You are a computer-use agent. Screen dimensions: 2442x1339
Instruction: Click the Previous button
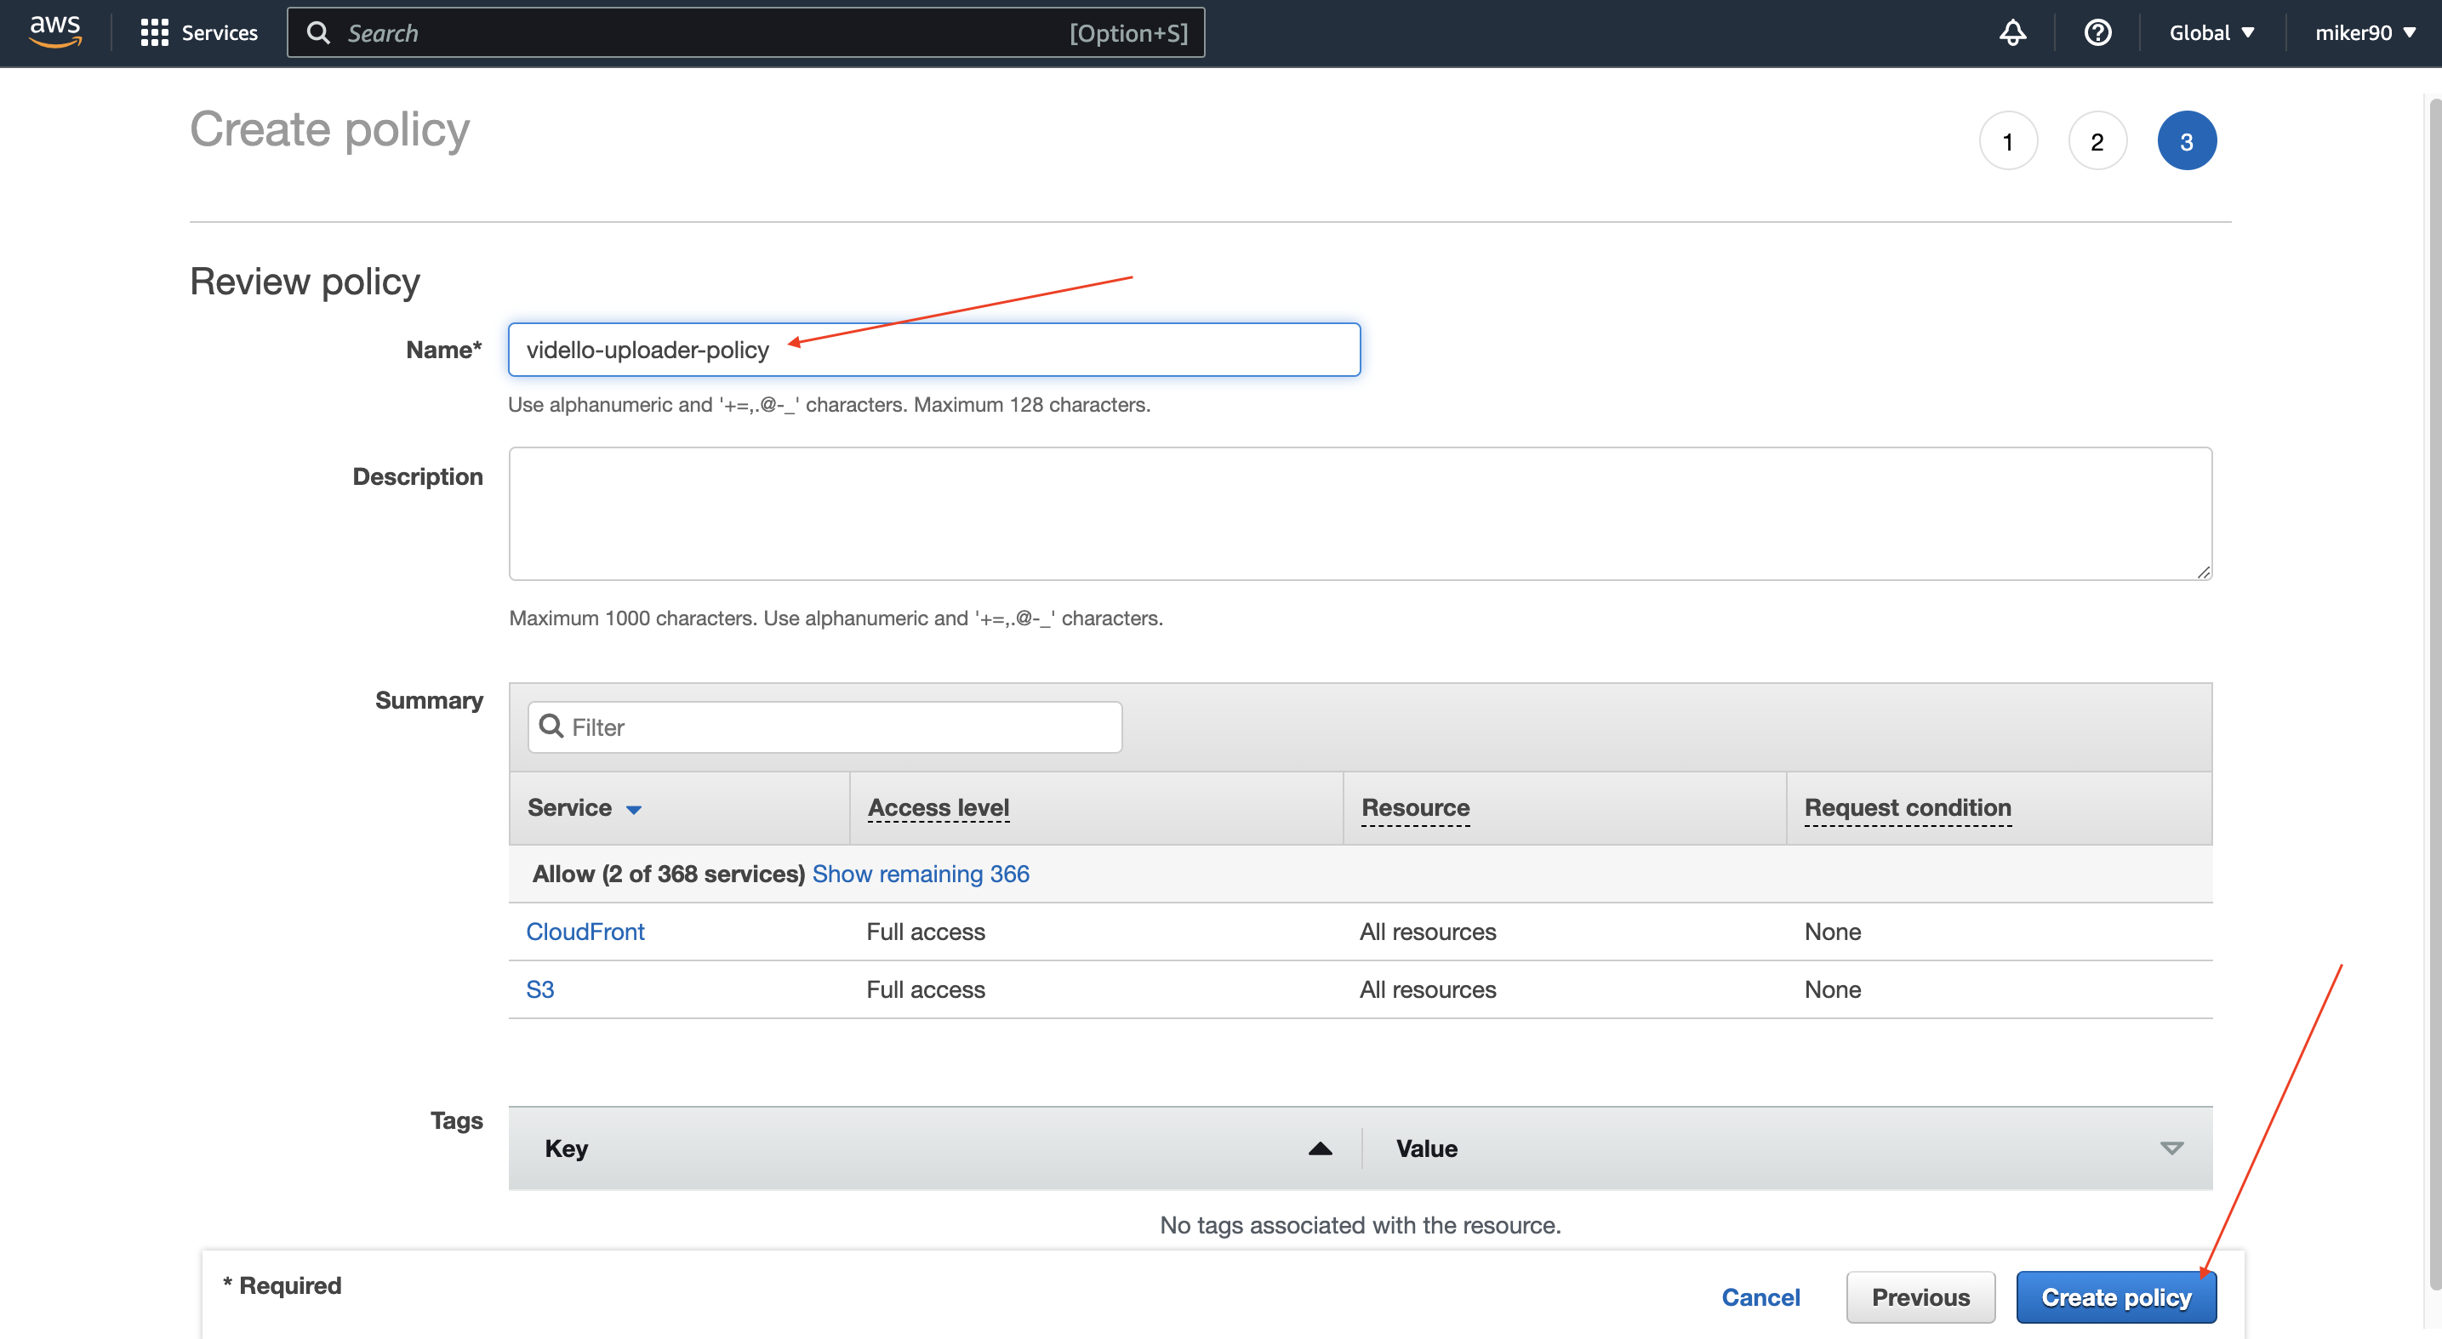1920,1296
